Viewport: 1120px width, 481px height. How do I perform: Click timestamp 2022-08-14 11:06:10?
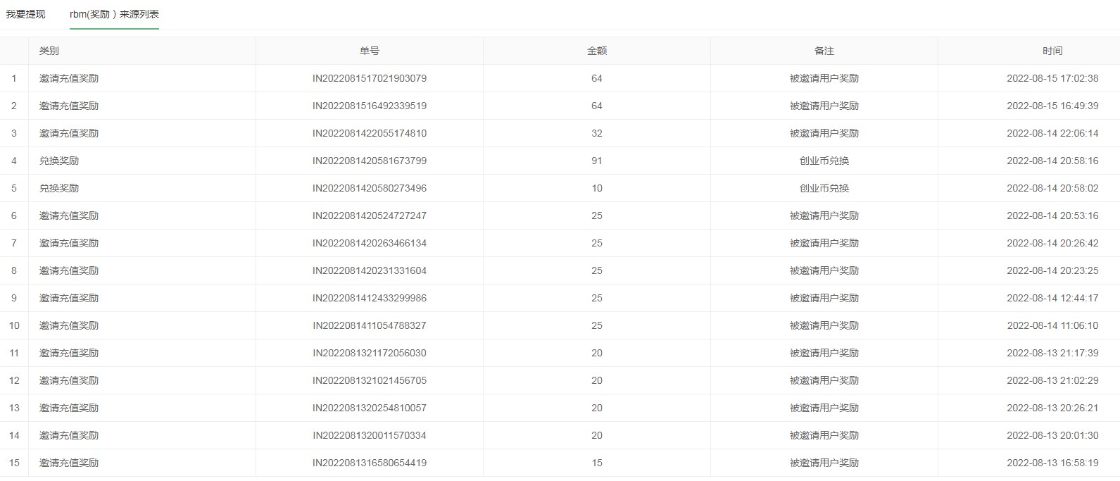pos(1052,325)
